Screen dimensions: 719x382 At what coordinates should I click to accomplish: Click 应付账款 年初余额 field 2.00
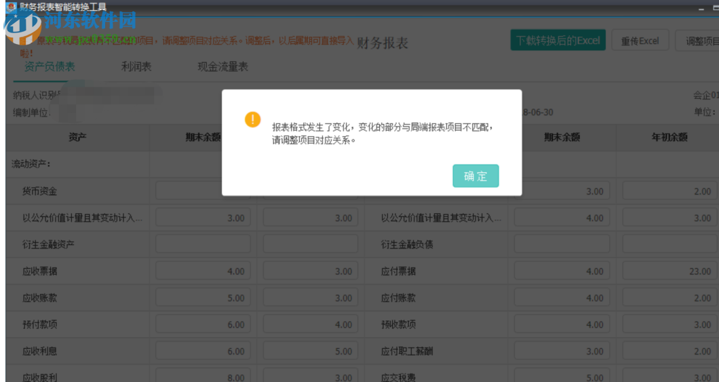670,297
